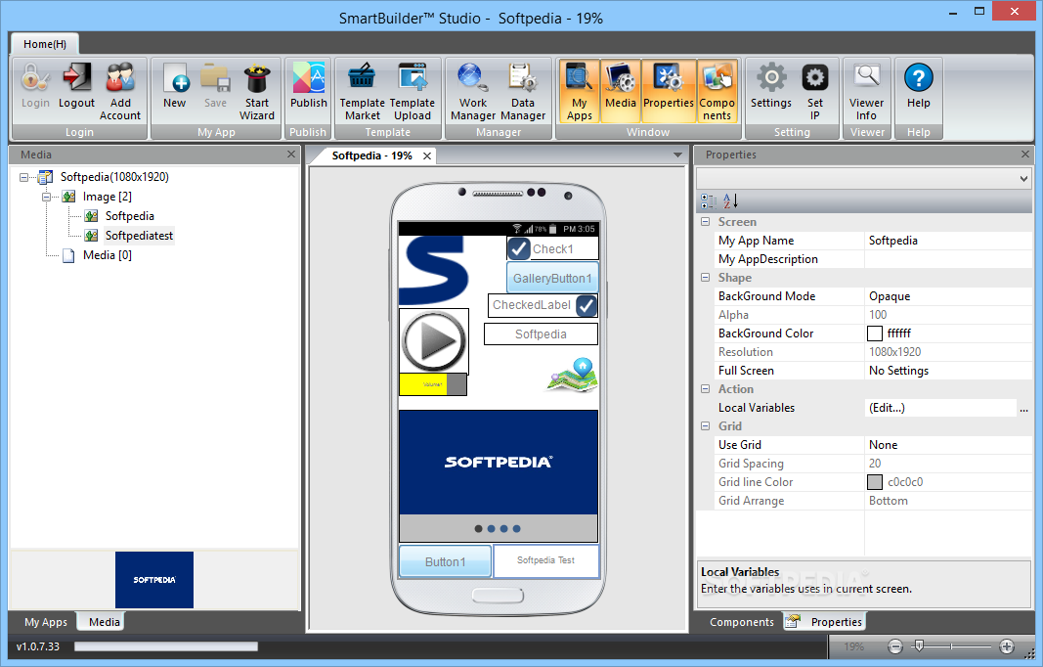This screenshot has width=1043, height=667.
Task: Open the document tab list dropdown
Action: 677,156
